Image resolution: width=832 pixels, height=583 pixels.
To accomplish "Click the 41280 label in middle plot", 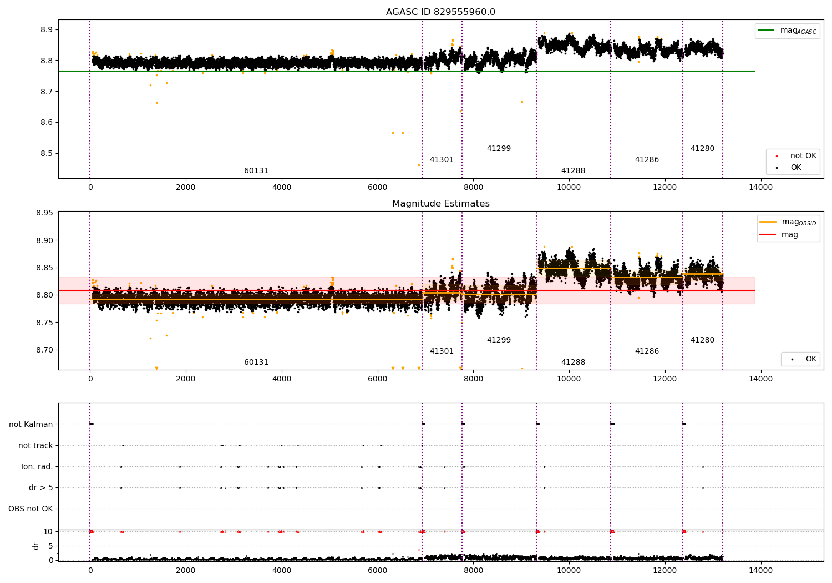I will coord(702,340).
